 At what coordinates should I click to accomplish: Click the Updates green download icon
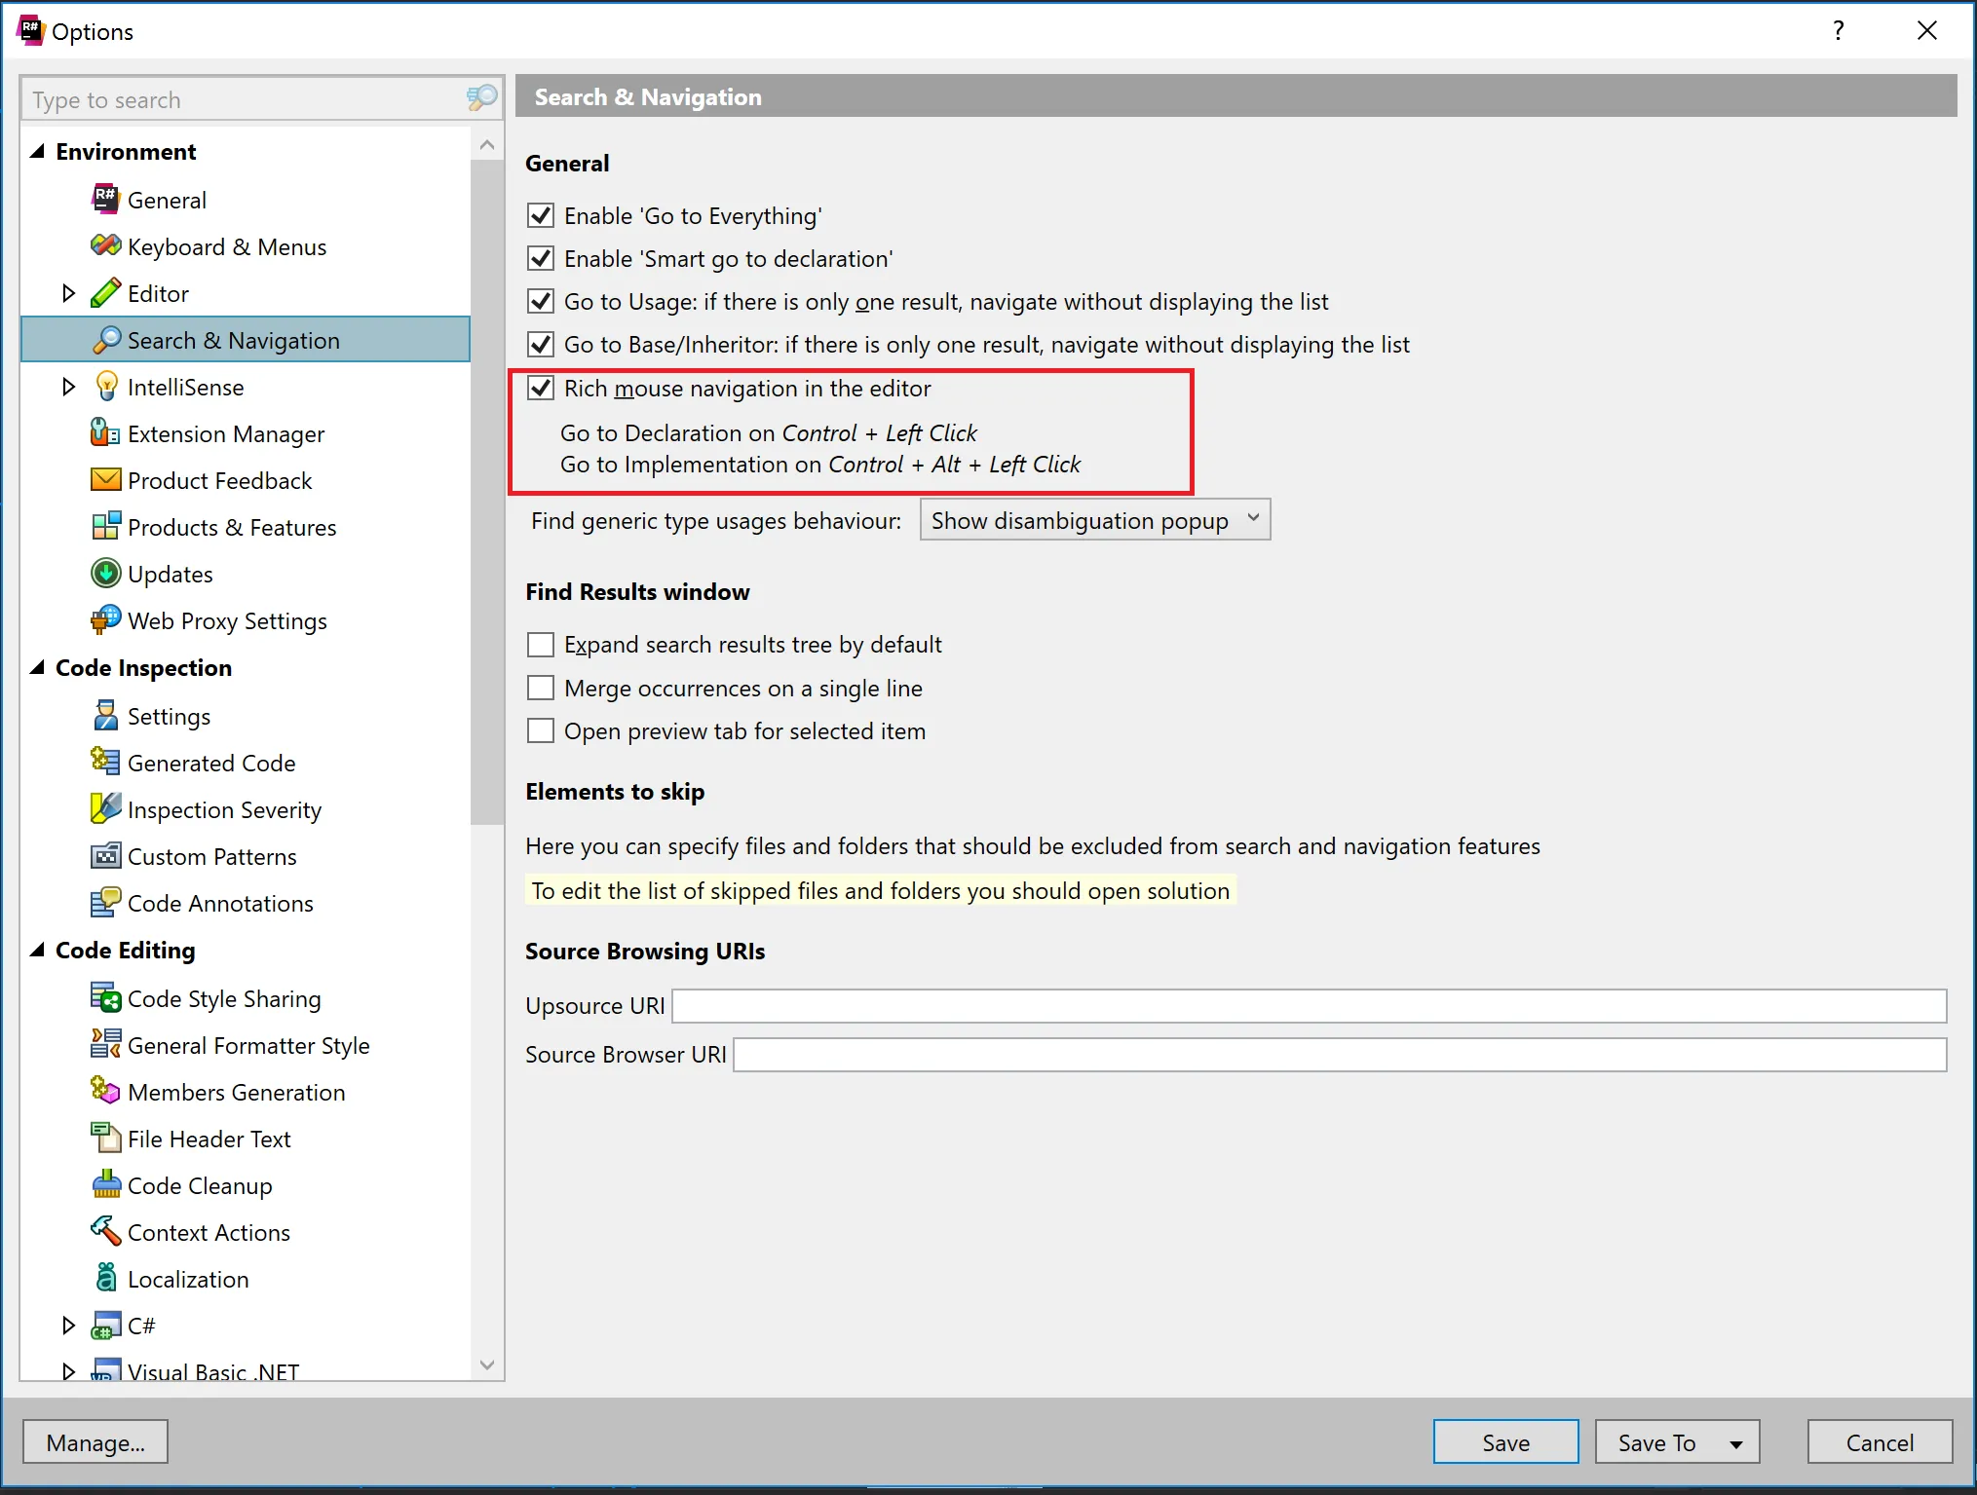(105, 574)
